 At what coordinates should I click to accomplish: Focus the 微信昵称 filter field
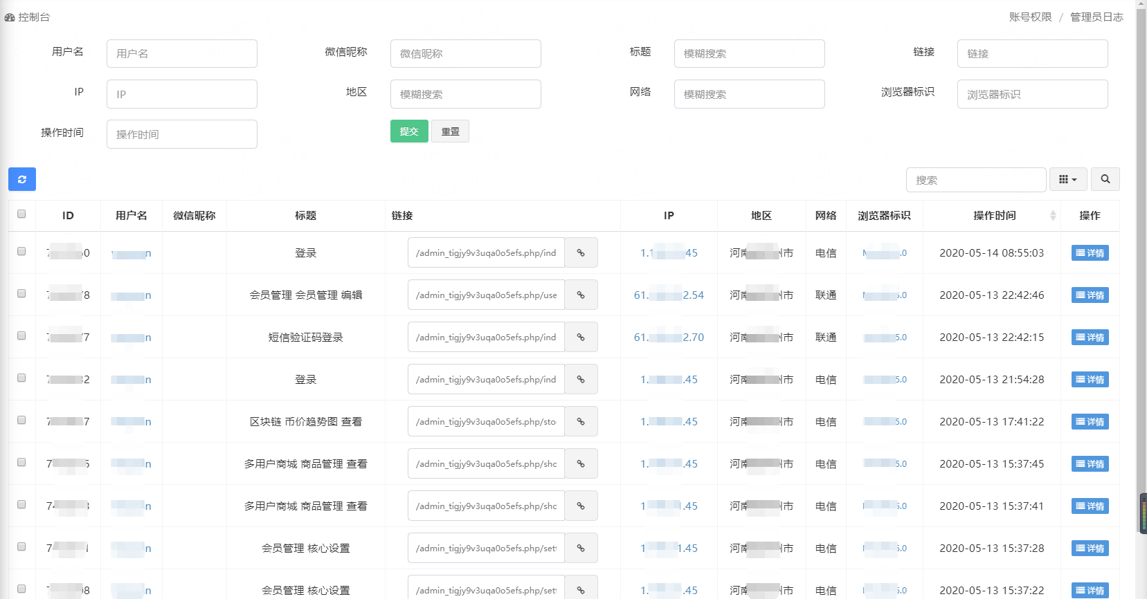pos(466,53)
